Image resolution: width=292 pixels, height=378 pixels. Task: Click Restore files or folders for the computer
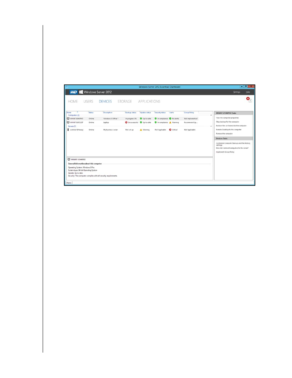(231, 126)
